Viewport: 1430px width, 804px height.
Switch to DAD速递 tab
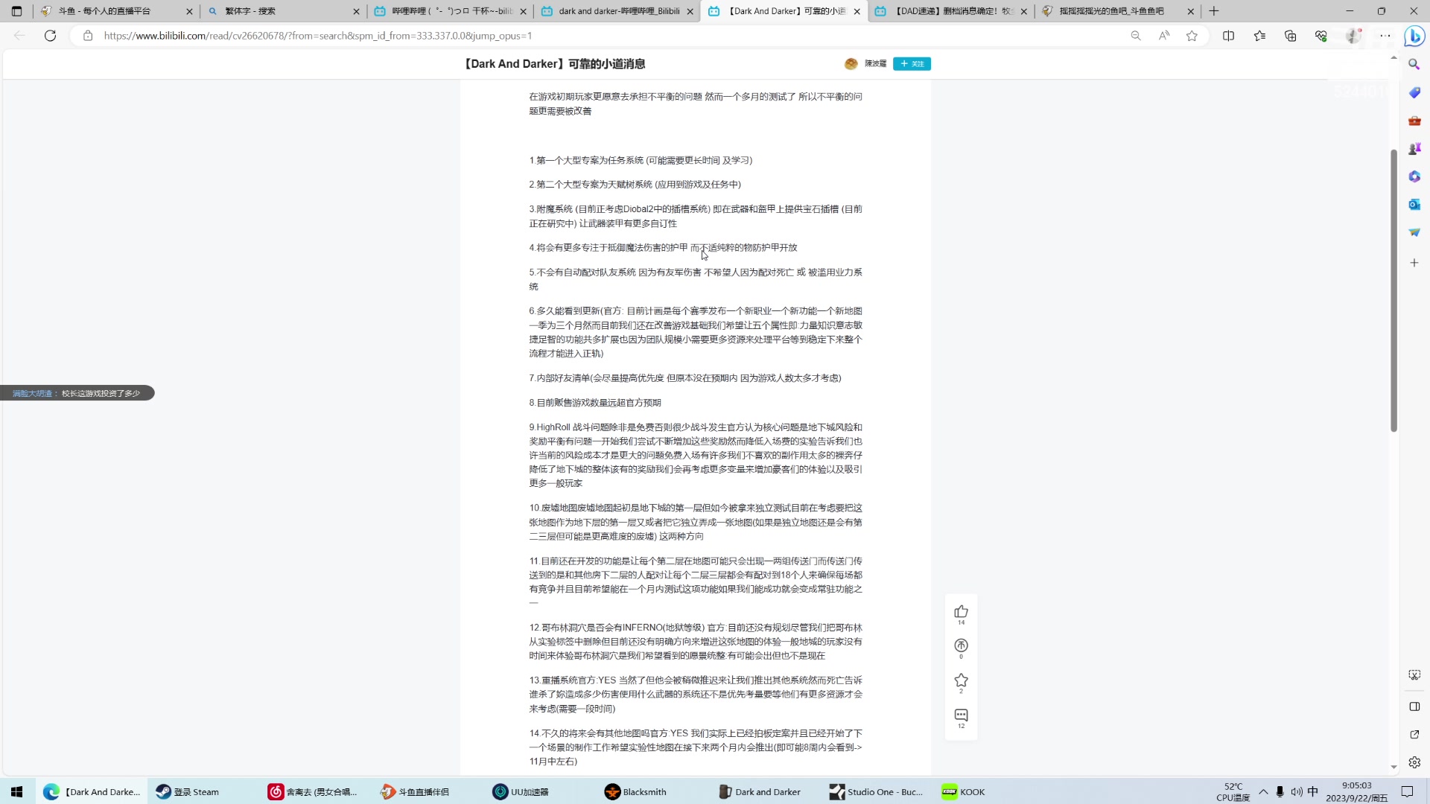tap(950, 11)
